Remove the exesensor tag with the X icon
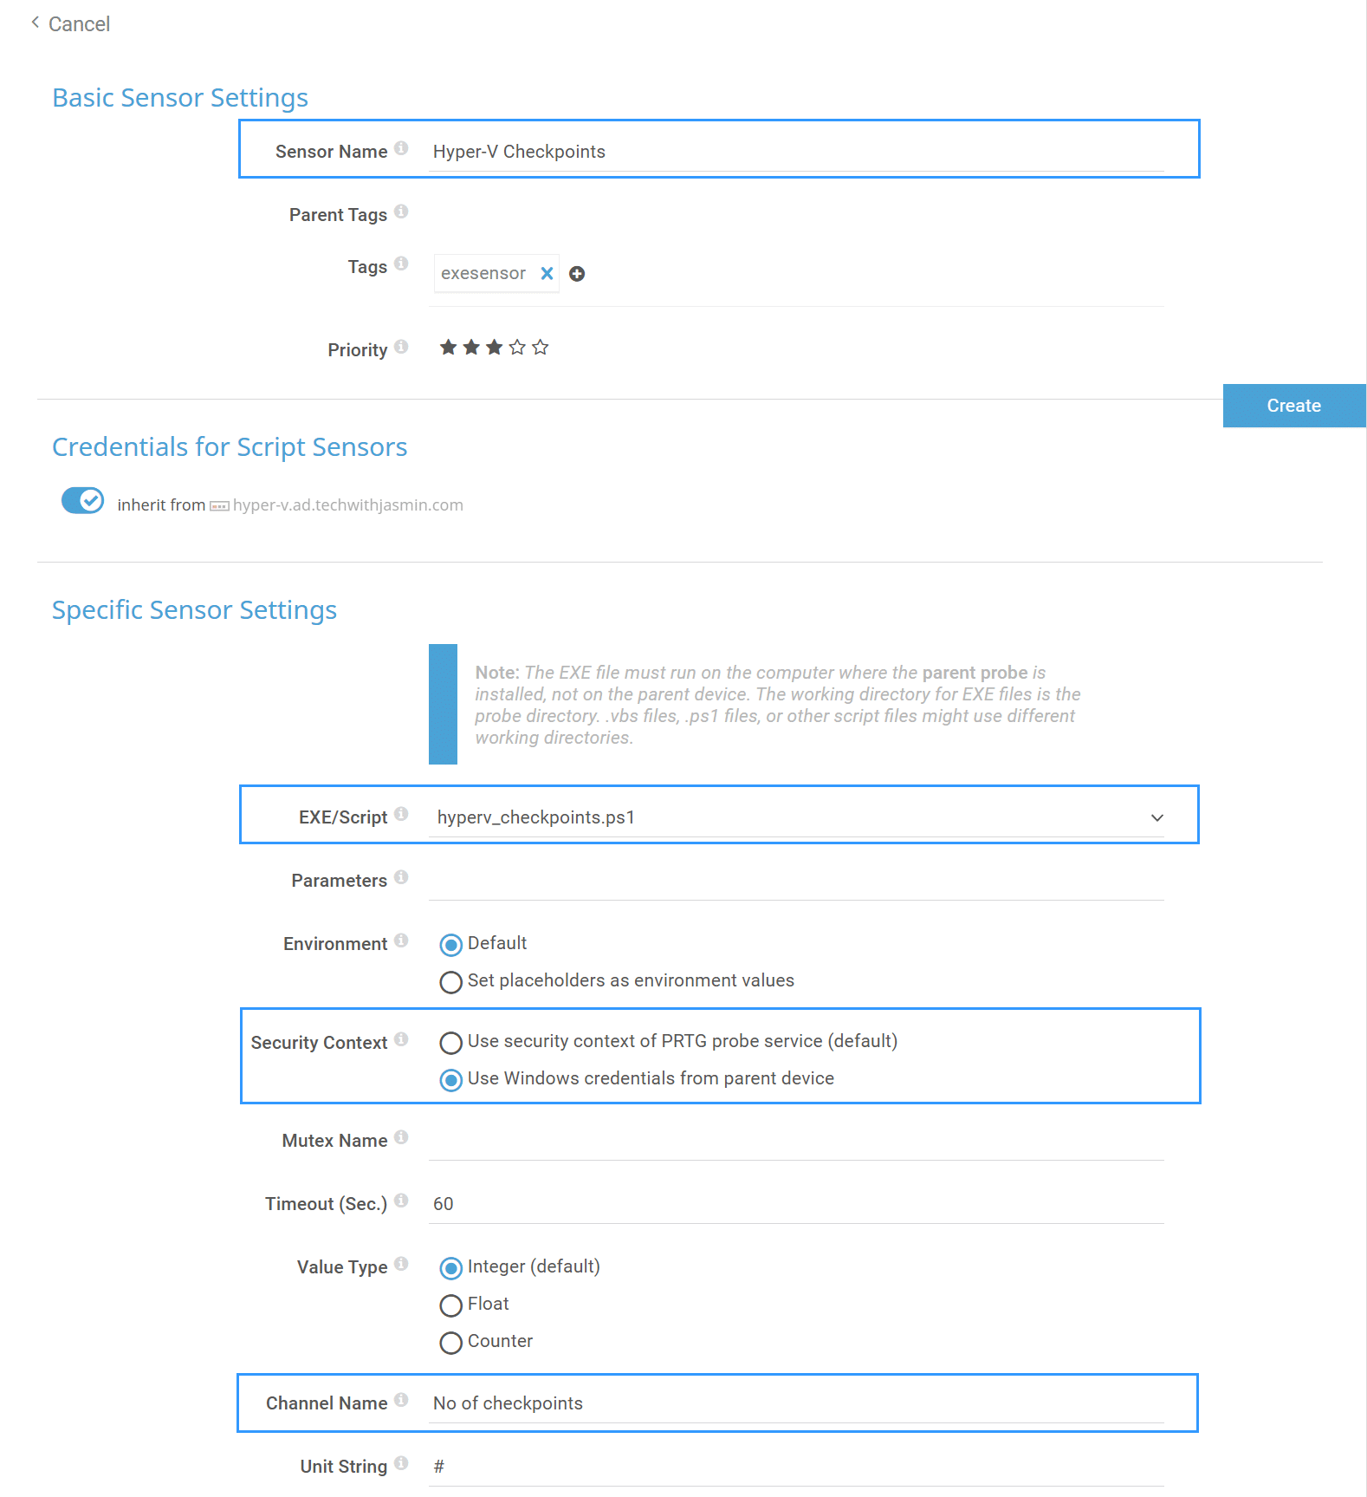The height and width of the screenshot is (1497, 1367). [x=547, y=274]
